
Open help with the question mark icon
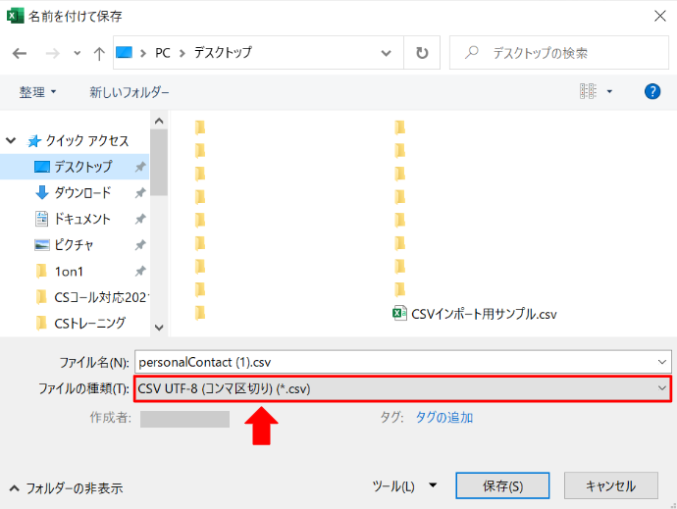(651, 91)
